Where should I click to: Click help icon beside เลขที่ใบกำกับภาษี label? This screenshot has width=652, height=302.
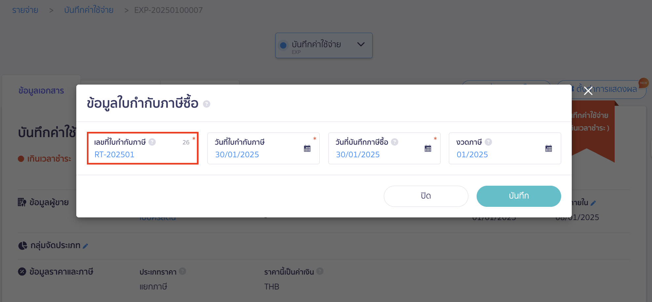[x=152, y=142]
